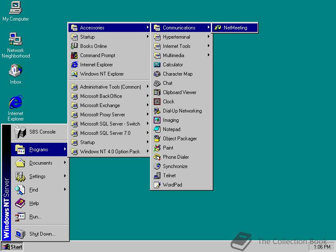336x252 pixels.
Task: Expand the Microsoft Proxy Server submenu arrow
Action: pyautogui.click(x=148, y=114)
